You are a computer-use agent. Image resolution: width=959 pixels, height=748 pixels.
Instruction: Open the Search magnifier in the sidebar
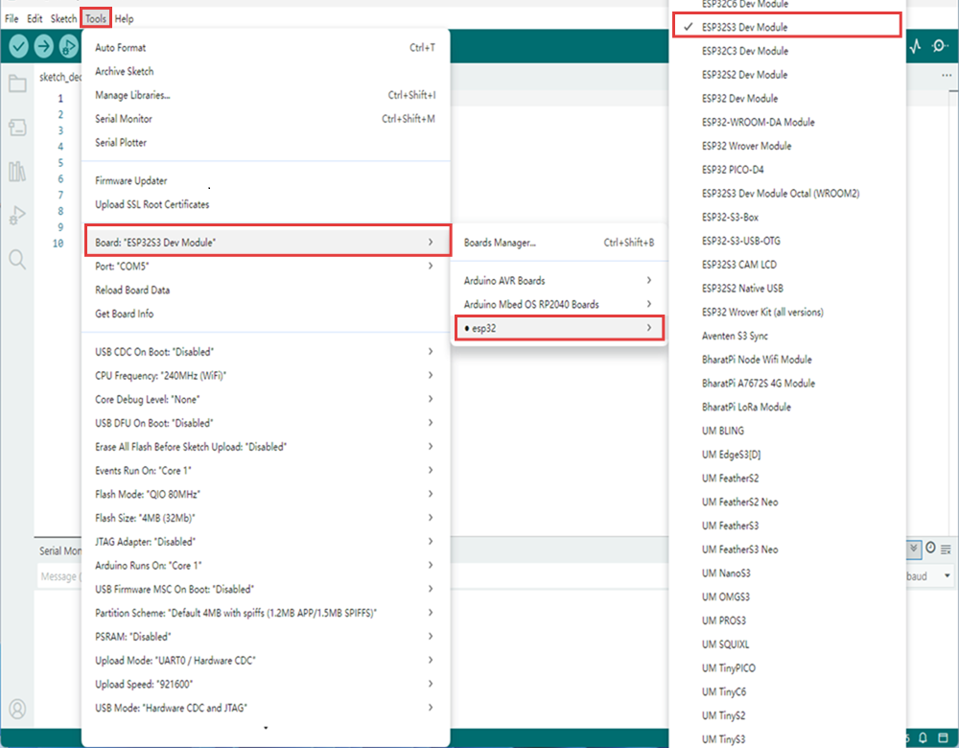17,259
